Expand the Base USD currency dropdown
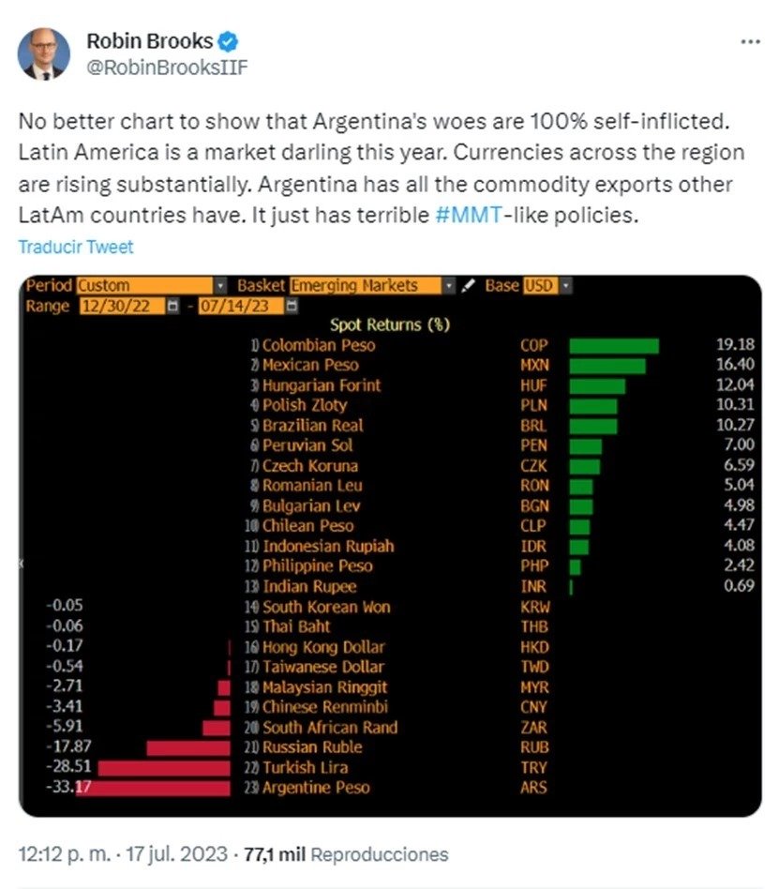778x889 pixels. 565,286
